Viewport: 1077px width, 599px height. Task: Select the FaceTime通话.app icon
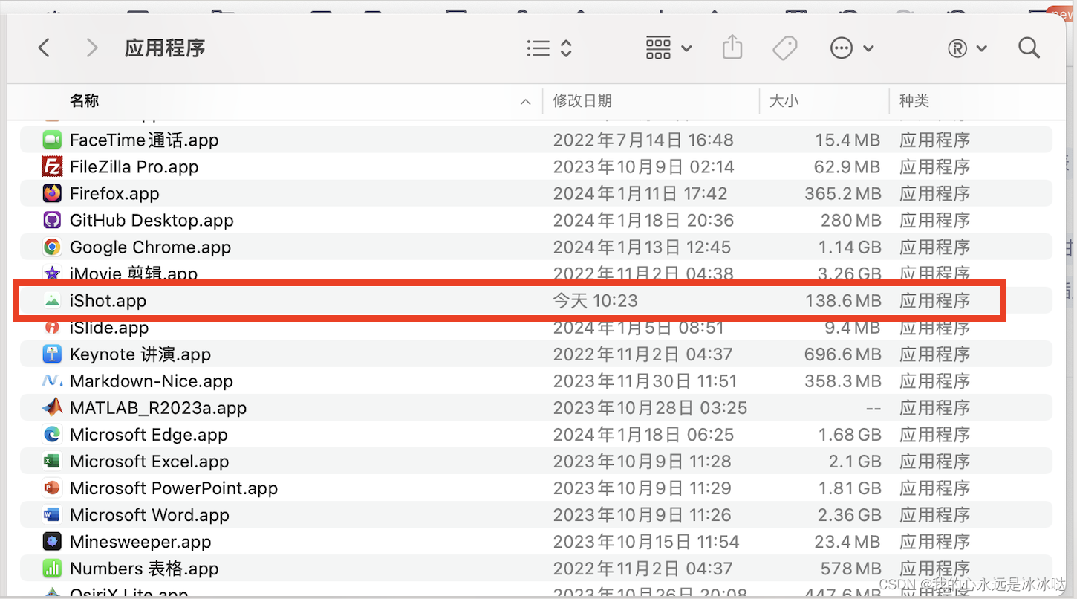tap(51, 140)
